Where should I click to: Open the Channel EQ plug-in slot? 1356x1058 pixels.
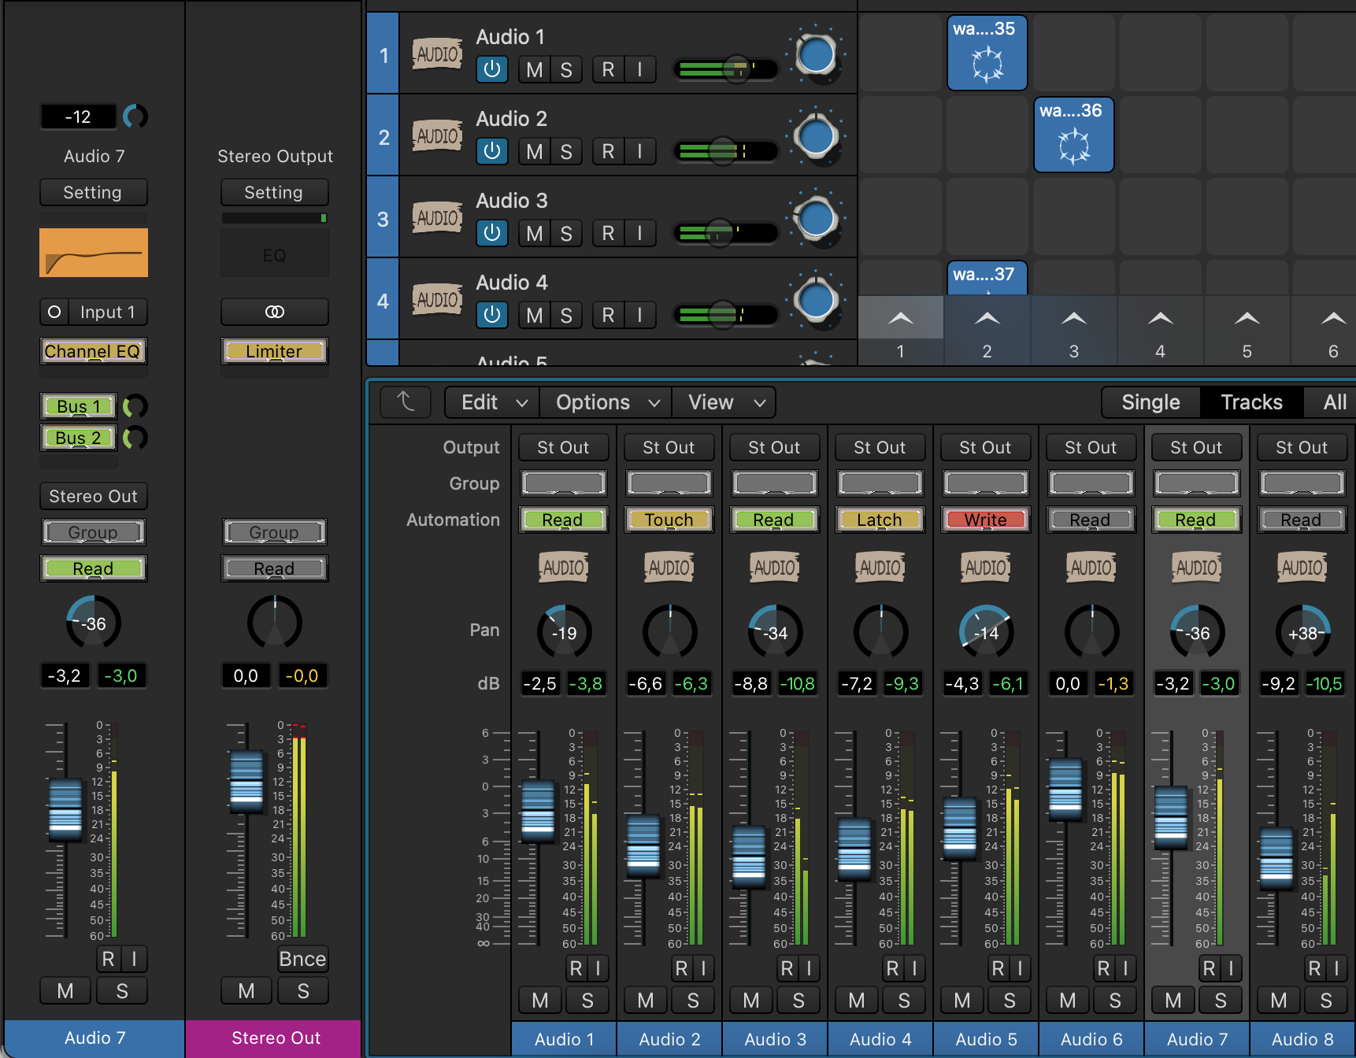[x=93, y=351]
